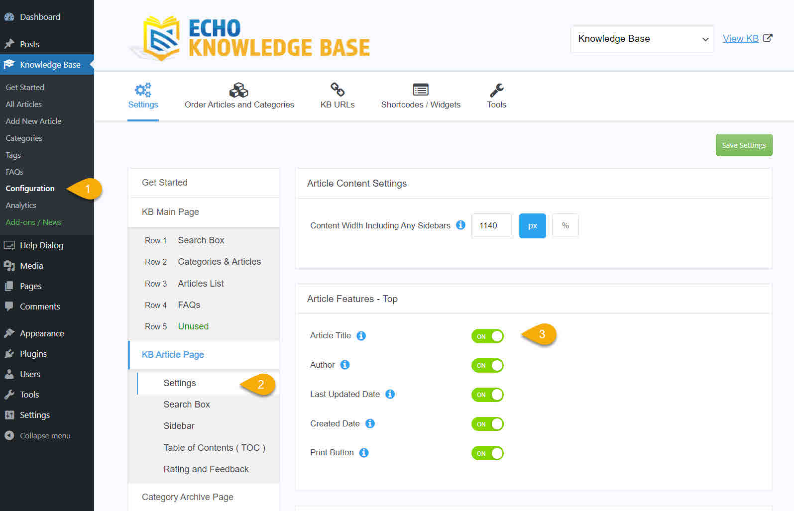
Task: Toggle the Author switch off
Action: (x=487, y=365)
